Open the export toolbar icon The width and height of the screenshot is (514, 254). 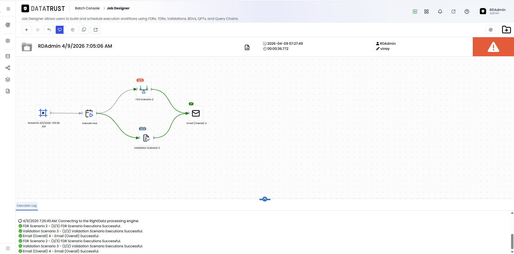coord(96,30)
